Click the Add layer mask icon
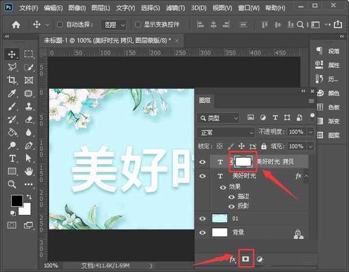 click(245, 259)
